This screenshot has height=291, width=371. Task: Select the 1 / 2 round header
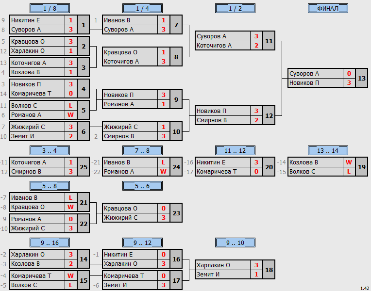click(235, 8)
